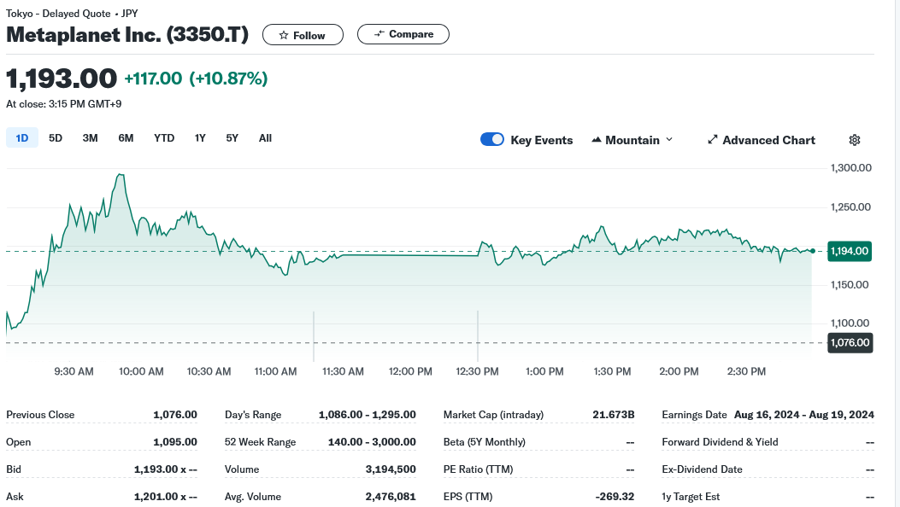Click the star Follow button
This screenshot has height=507, width=900.
tap(303, 35)
